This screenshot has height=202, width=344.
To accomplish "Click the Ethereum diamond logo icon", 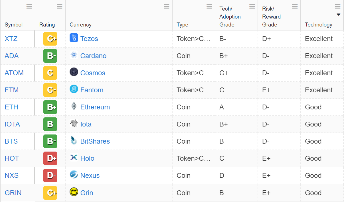I will [x=74, y=106].
